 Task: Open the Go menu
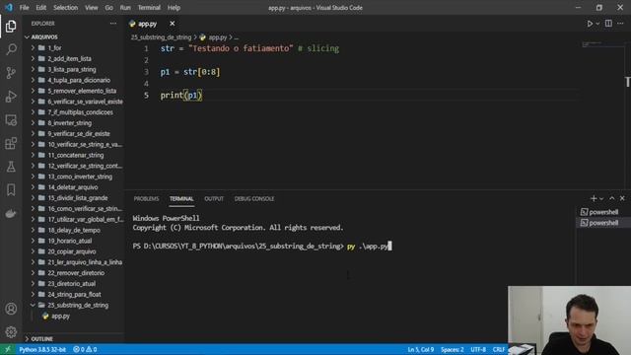109,8
